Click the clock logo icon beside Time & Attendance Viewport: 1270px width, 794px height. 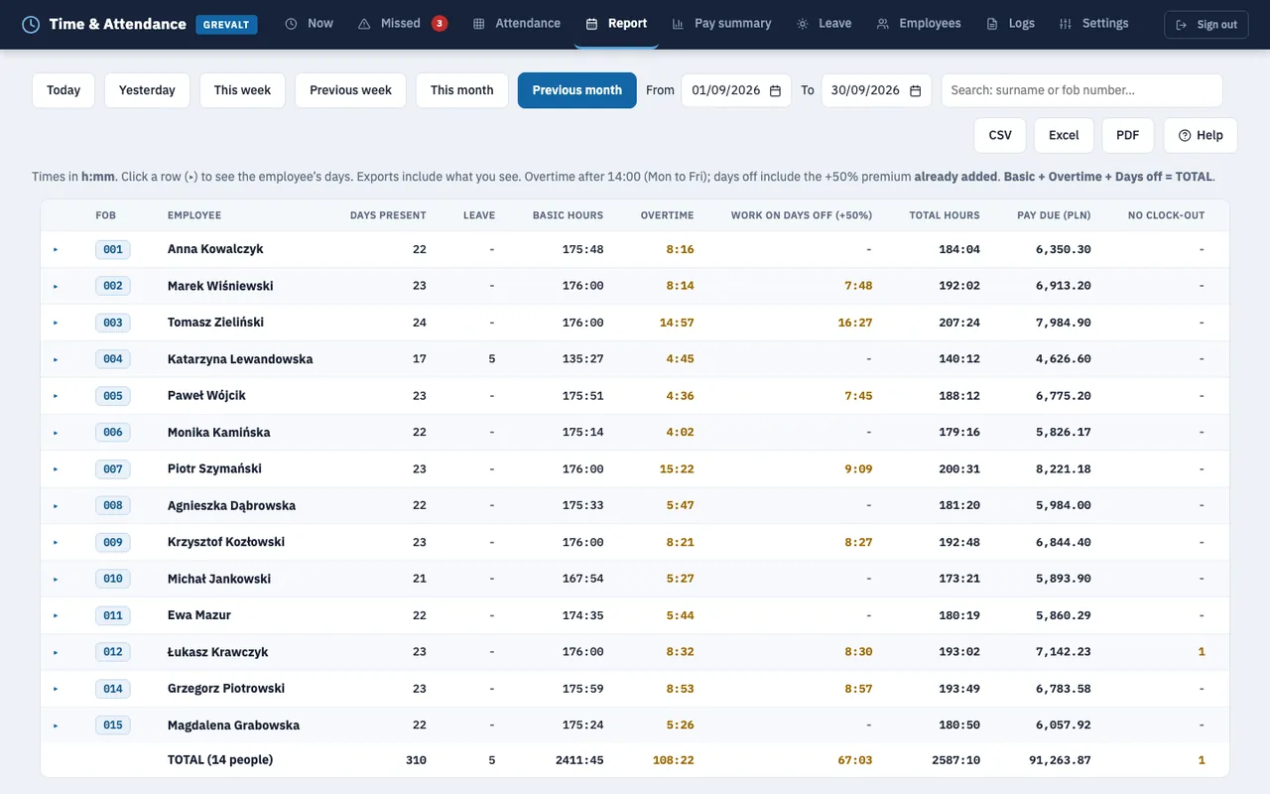click(31, 24)
